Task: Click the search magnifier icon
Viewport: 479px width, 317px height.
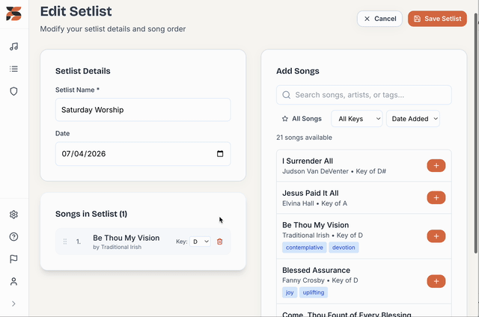Action: pyautogui.click(x=286, y=95)
